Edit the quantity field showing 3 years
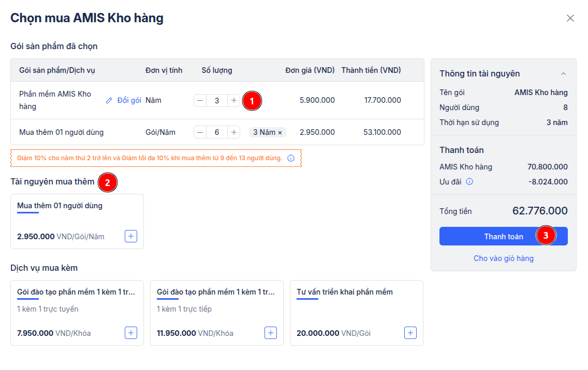This screenshot has height=370, width=588. [217, 100]
